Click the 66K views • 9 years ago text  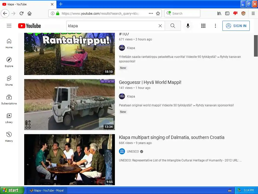[135, 143]
